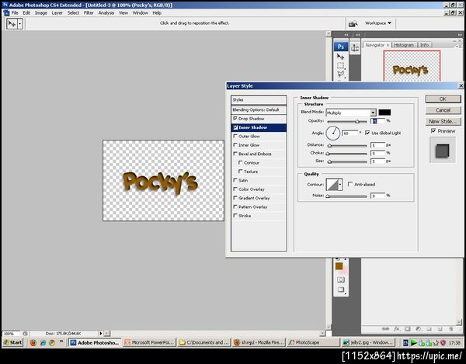
Task: Click the Navigator thumbnail preview
Action: pyautogui.click(x=412, y=65)
